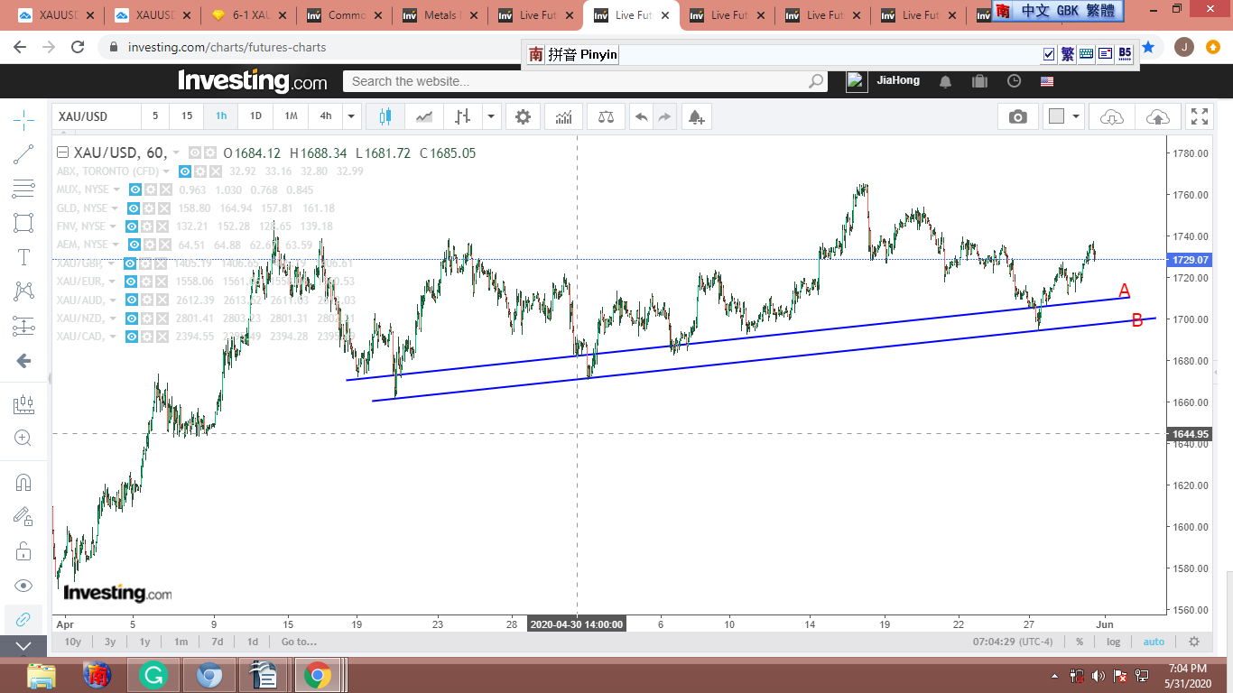
Task: Collapse the XAU/USD legend
Action: pos(63,153)
